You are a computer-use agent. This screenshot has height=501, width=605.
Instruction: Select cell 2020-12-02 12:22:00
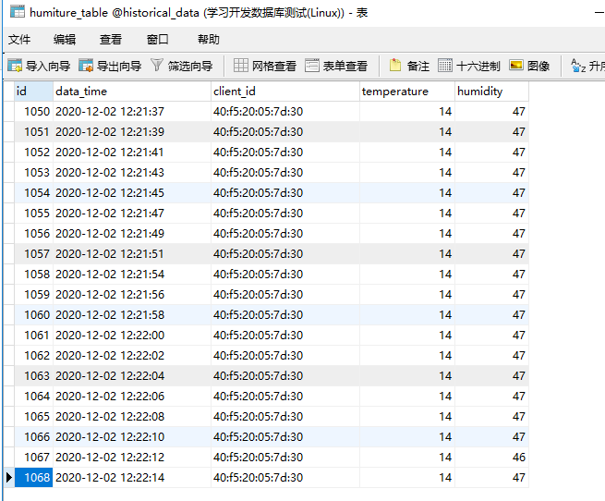[132, 336]
